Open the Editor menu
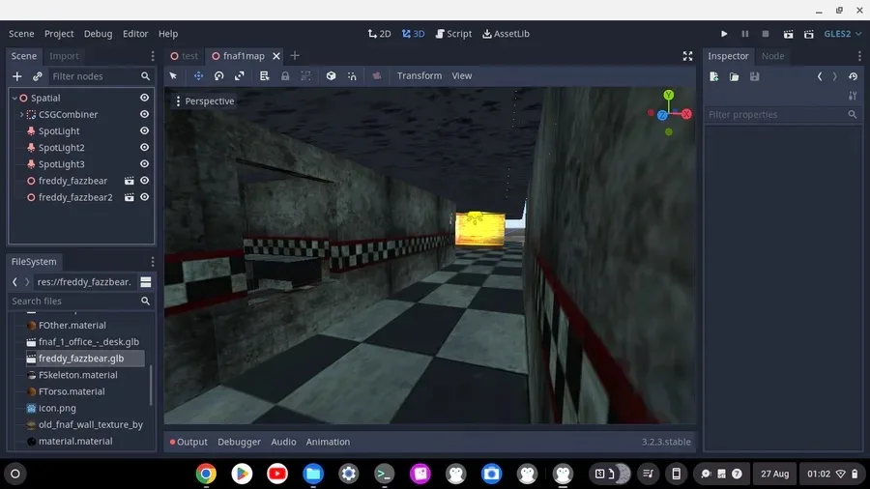870x489 pixels. click(x=135, y=34)
